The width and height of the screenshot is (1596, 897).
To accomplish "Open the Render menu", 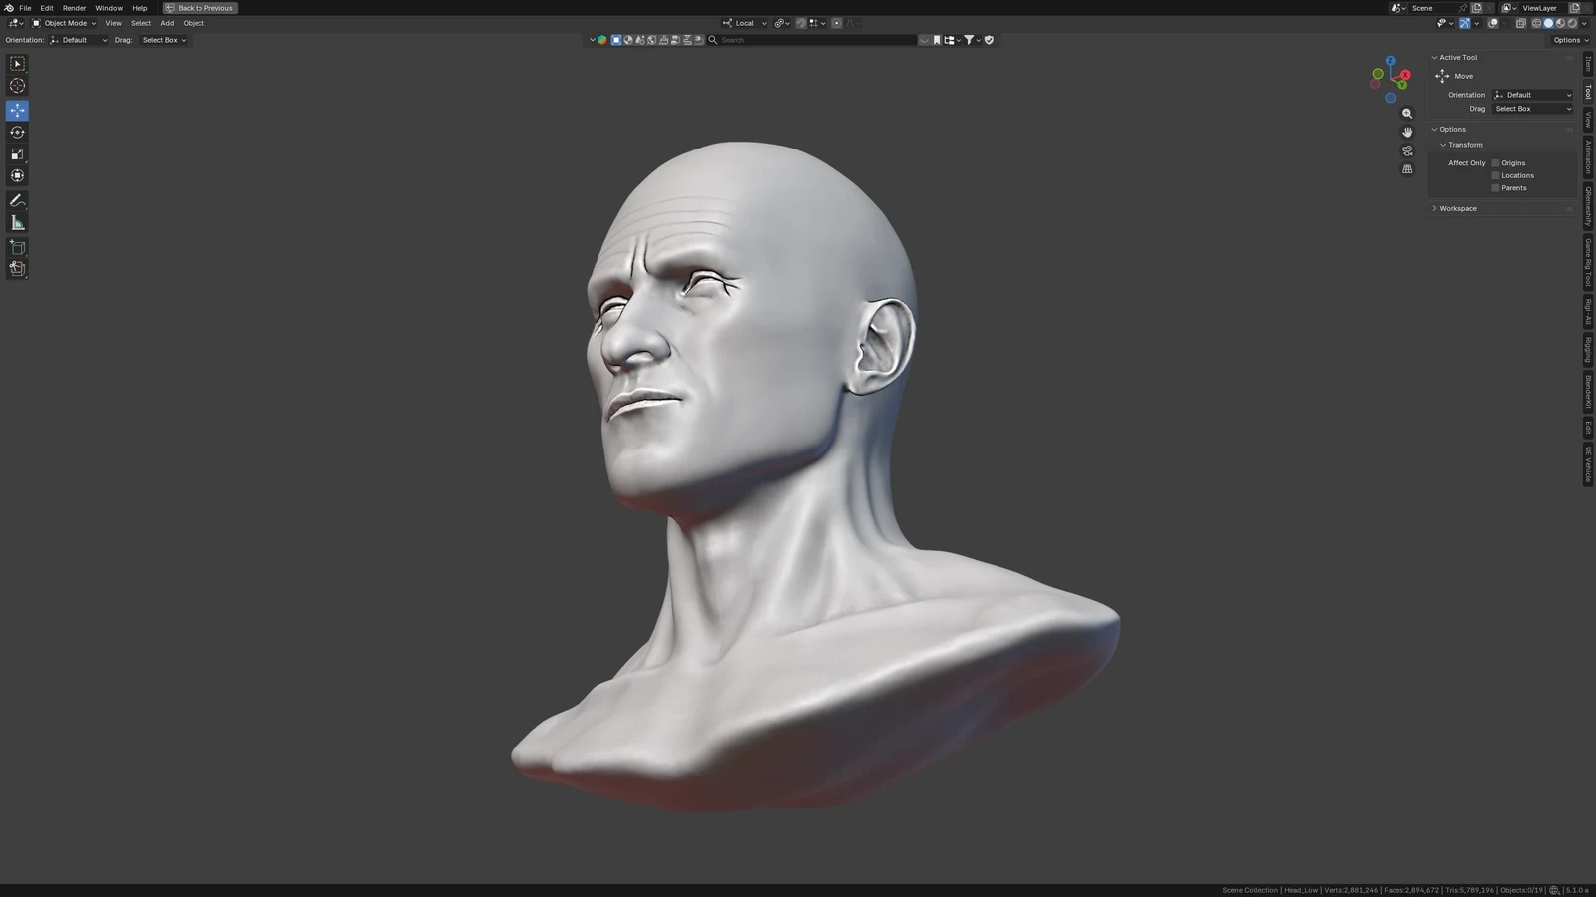I will [x=74, y=8].
